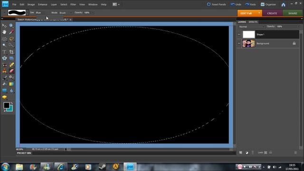
Task: Open the Edit Full mode dropdown arrow
Action: 259,13
